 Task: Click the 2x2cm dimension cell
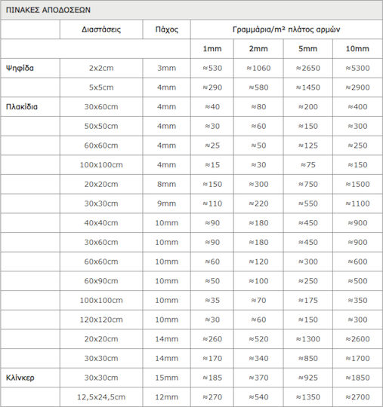point(101,69)
